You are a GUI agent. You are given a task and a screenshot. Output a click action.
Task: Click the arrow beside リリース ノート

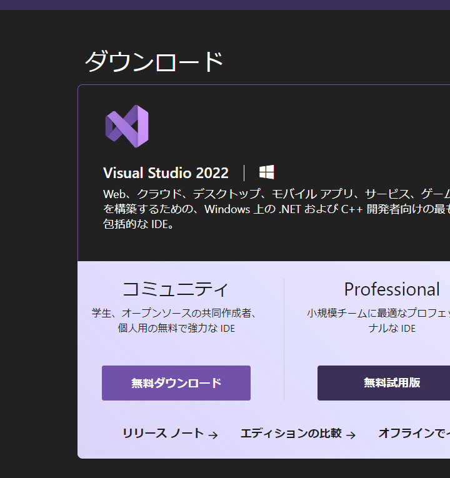coord(212,435)
